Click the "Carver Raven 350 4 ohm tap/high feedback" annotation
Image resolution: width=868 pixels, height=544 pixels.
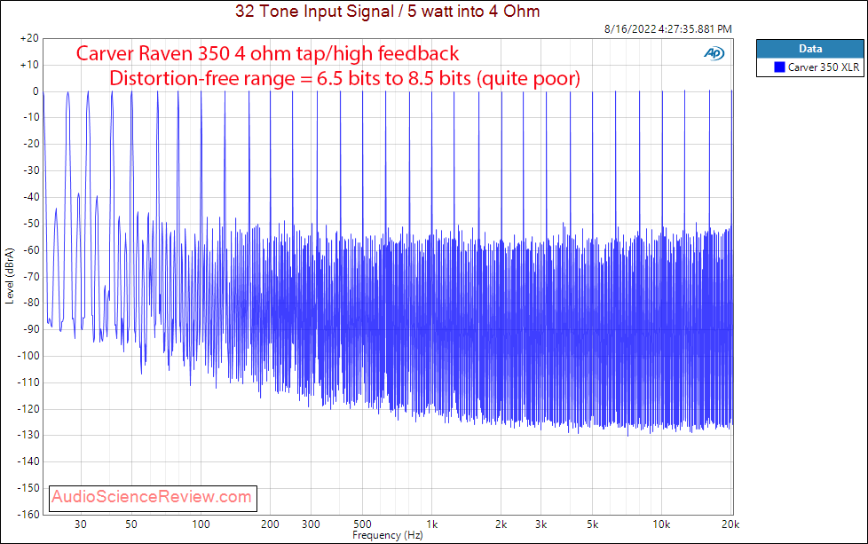pyautogui.click(x=267, y=53)
